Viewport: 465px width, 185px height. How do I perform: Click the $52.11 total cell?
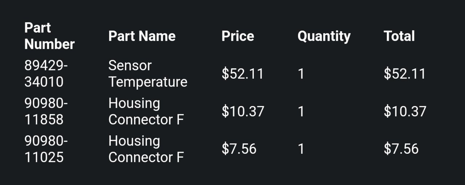point(404,74)
